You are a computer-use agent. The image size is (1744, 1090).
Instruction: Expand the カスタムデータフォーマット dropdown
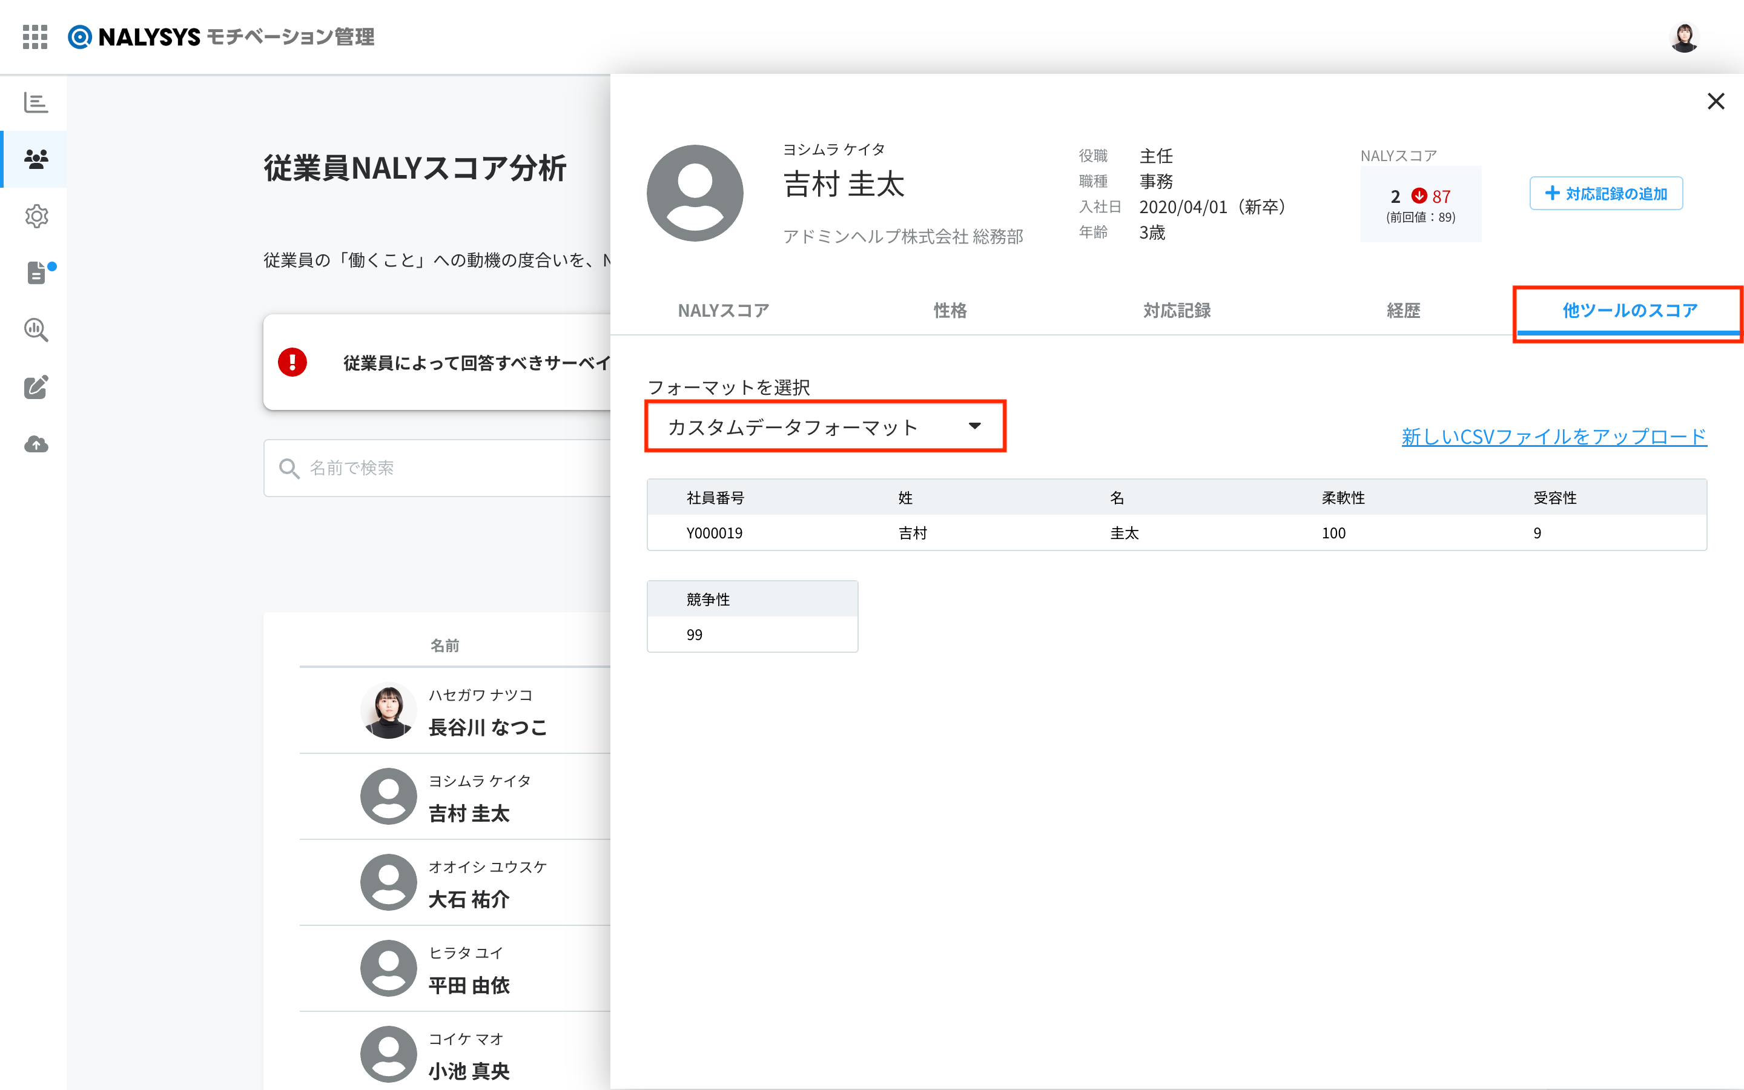click(x=825, y=427)
